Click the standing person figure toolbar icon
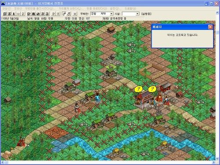 pos(14,14)
